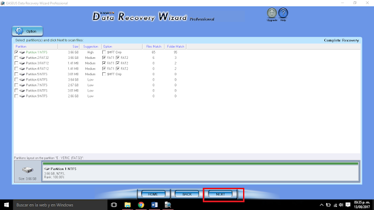The image size is (374, 210).
Task: Sort by Files Match column header
Action: 153,47
